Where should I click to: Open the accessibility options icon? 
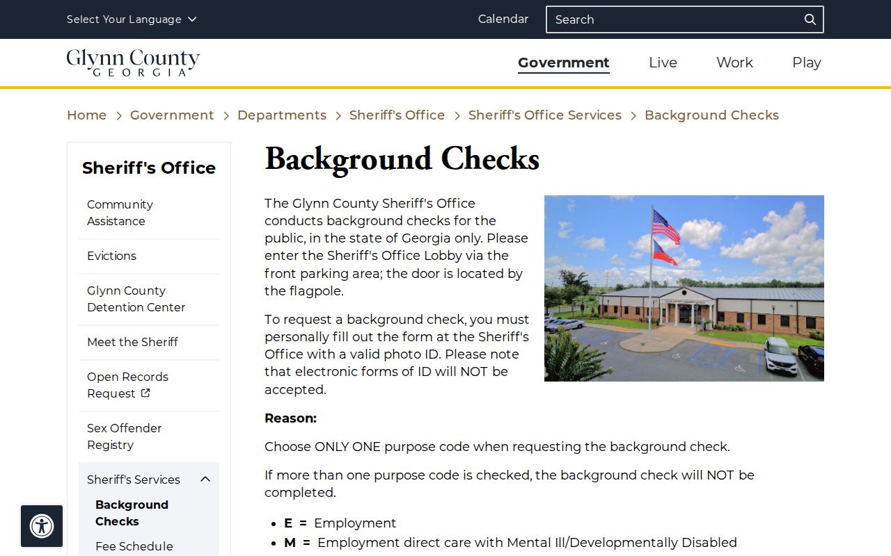coord(42,526)
